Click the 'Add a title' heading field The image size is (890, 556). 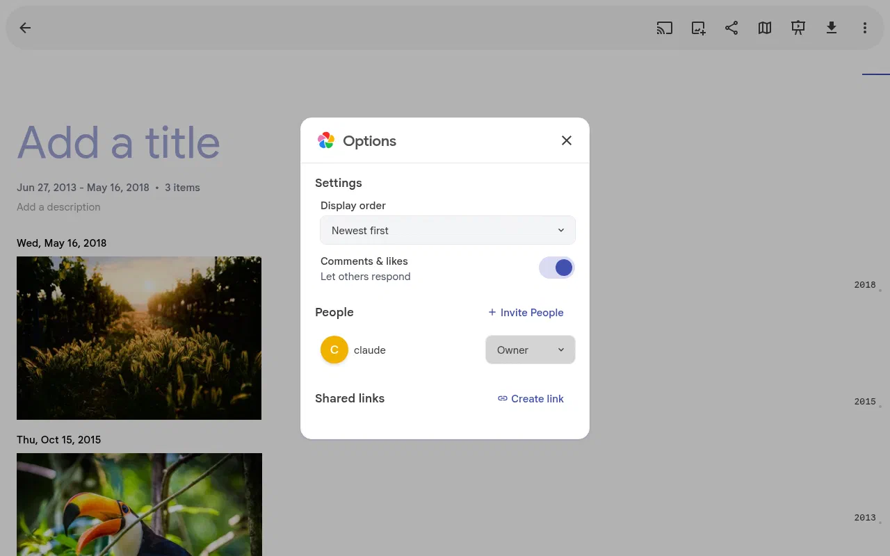(x=119, y=142)
